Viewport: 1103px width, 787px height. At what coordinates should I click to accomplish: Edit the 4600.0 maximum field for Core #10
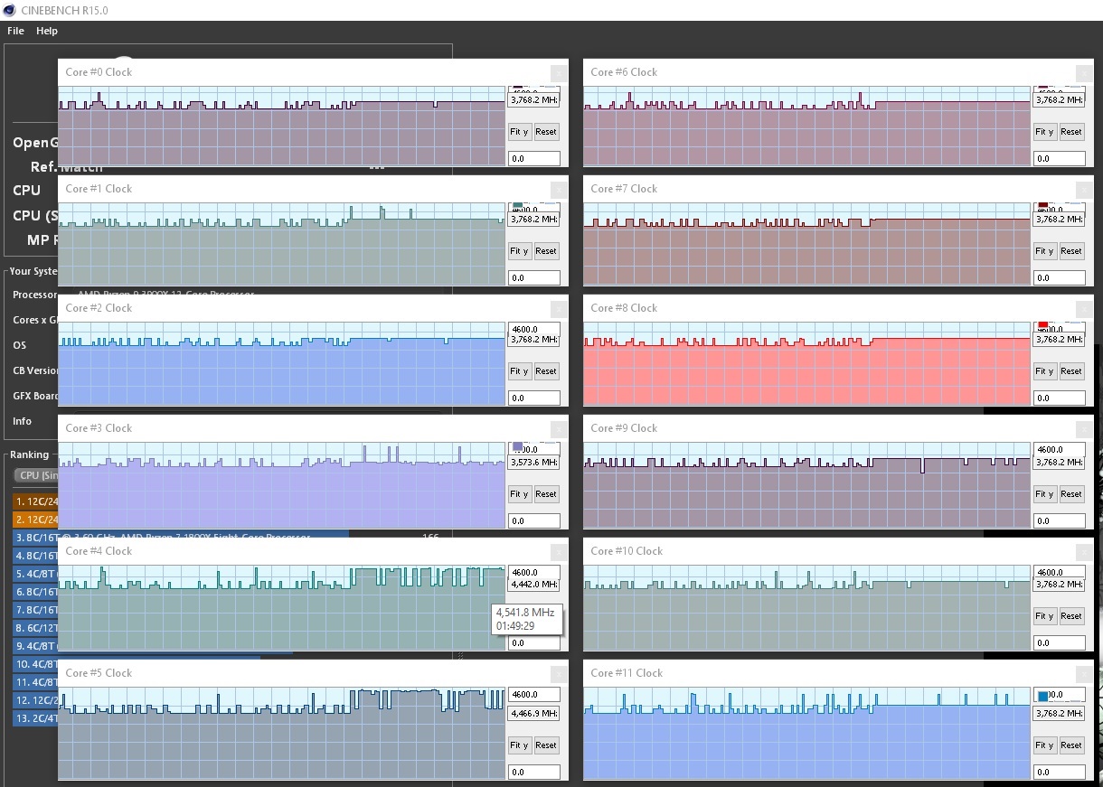[1059, 572]
